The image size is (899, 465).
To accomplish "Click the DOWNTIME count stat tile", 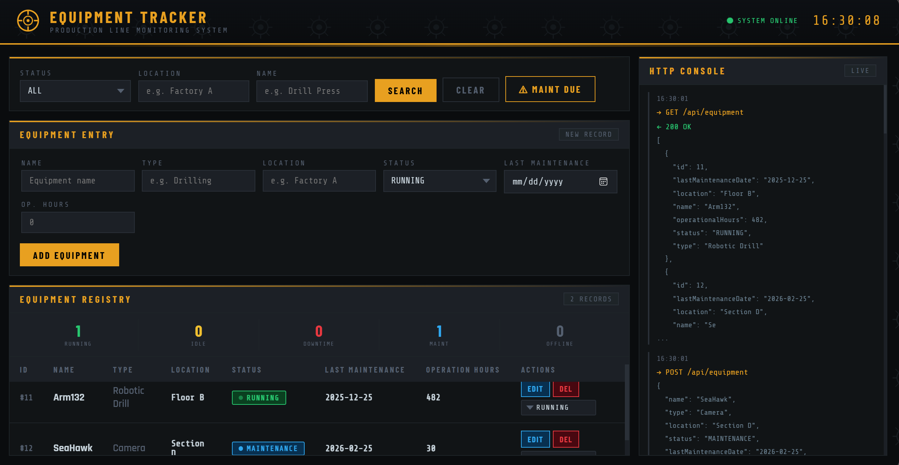I will point(319,335).
